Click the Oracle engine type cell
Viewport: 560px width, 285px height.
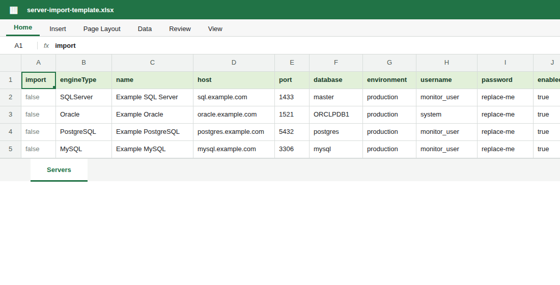[83, 115]
